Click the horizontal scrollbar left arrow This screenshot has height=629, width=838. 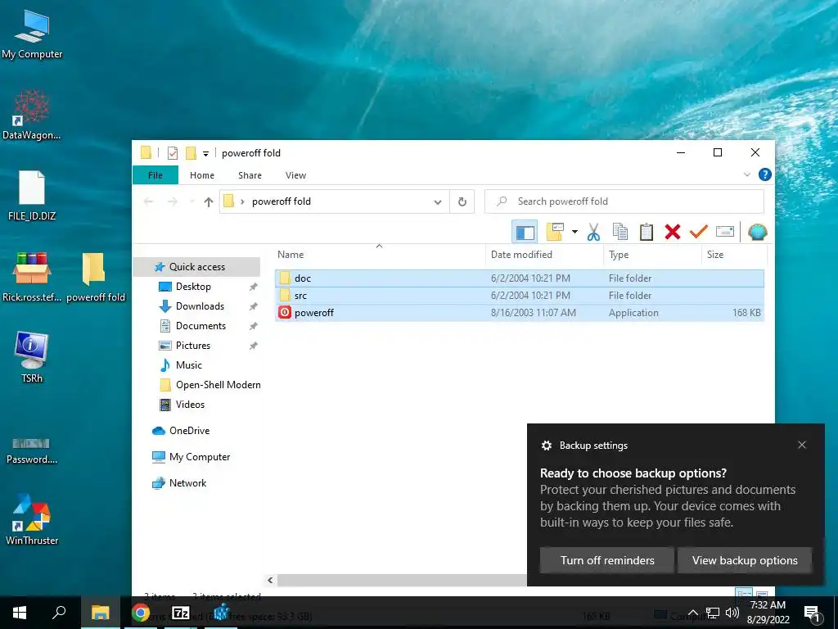[270, 581]
